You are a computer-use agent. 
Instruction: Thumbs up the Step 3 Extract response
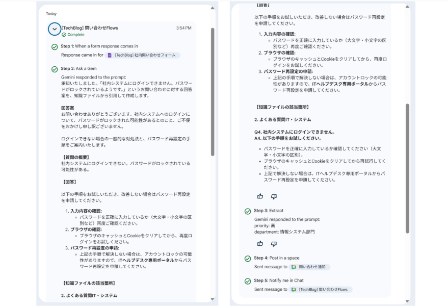pyautogui.click(x=260, y=244)
